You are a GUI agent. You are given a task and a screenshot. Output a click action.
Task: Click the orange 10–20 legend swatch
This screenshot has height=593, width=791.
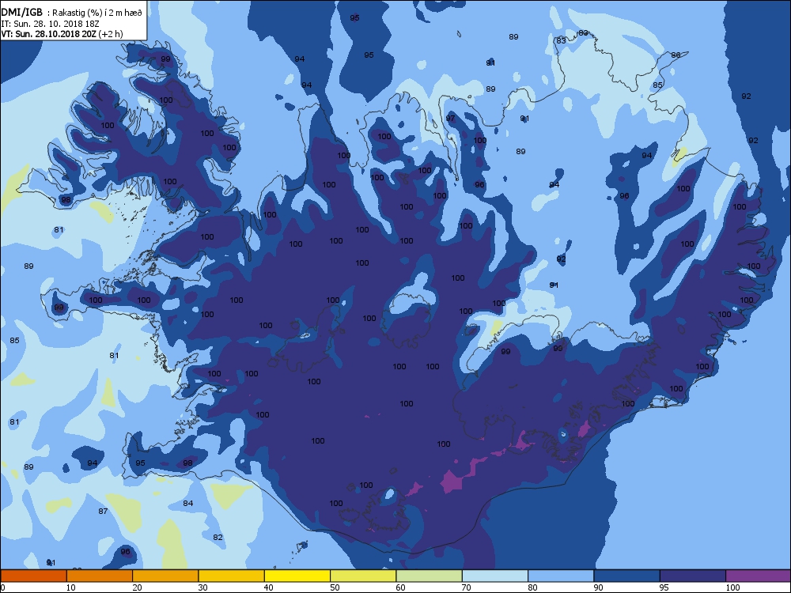coord(100,576)
